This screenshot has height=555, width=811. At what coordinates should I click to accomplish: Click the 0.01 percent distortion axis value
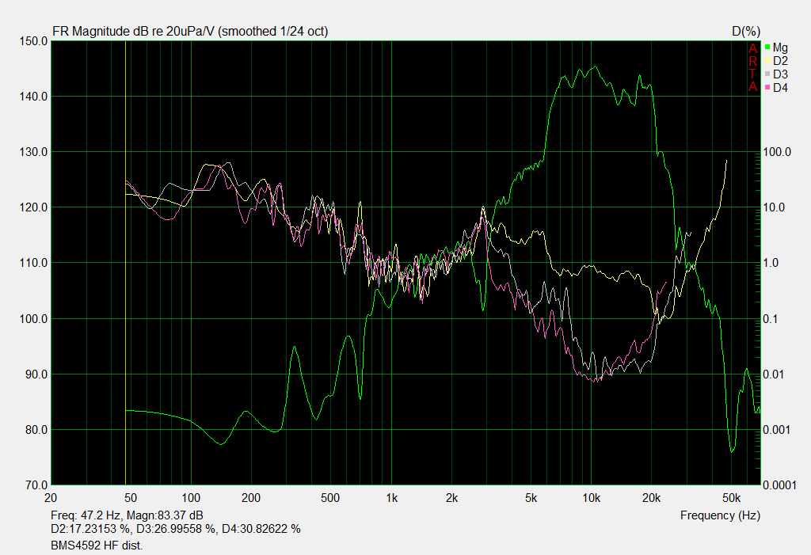[x=775, y=374]
